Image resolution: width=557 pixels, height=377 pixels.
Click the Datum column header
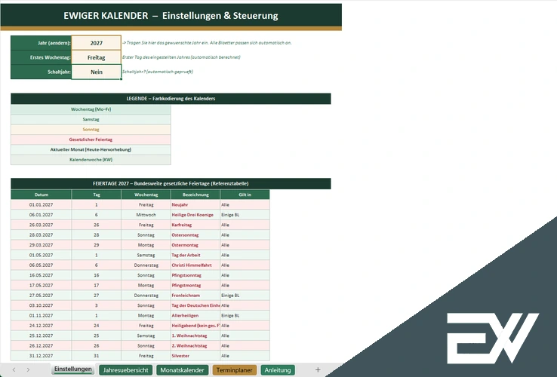(x=42, y=195)
